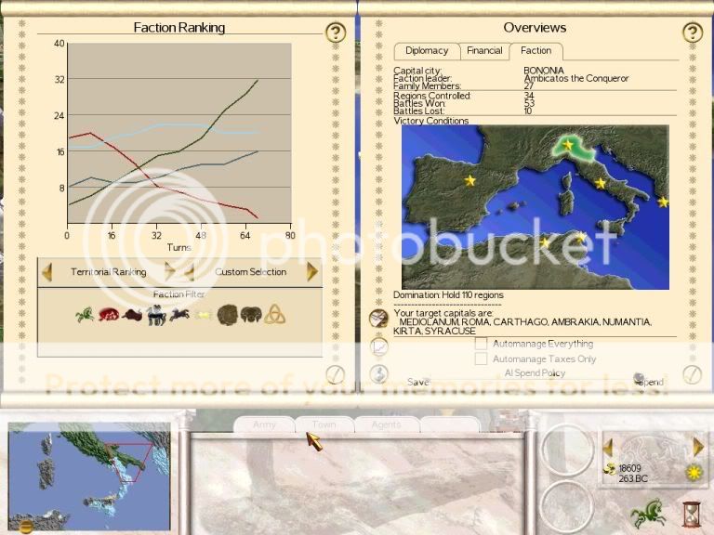Move the AI Spend Policy slider handle
The width and height of the screenshot is (714, 535).
pos(639,379)
